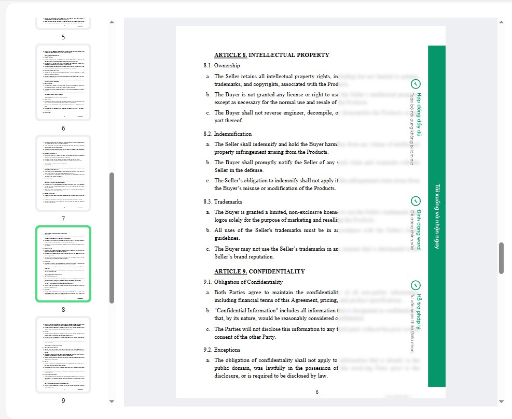Click the thumbnail panel scroll-down arrow

click(112, 401)
